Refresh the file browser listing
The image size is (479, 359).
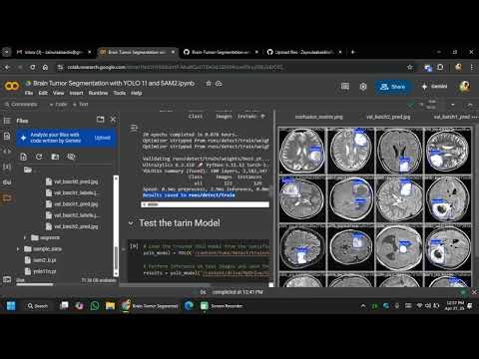click(x=39, y=157)
